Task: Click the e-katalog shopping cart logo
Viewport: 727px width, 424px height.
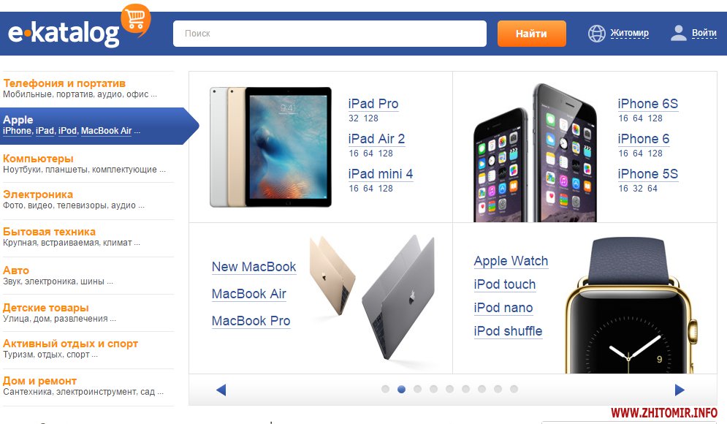Action: [x=79, y=27]
